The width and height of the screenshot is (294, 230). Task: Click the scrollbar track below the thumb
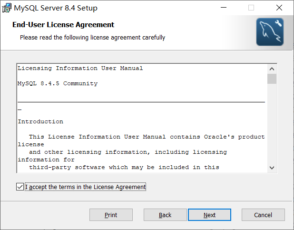(272, 123)
